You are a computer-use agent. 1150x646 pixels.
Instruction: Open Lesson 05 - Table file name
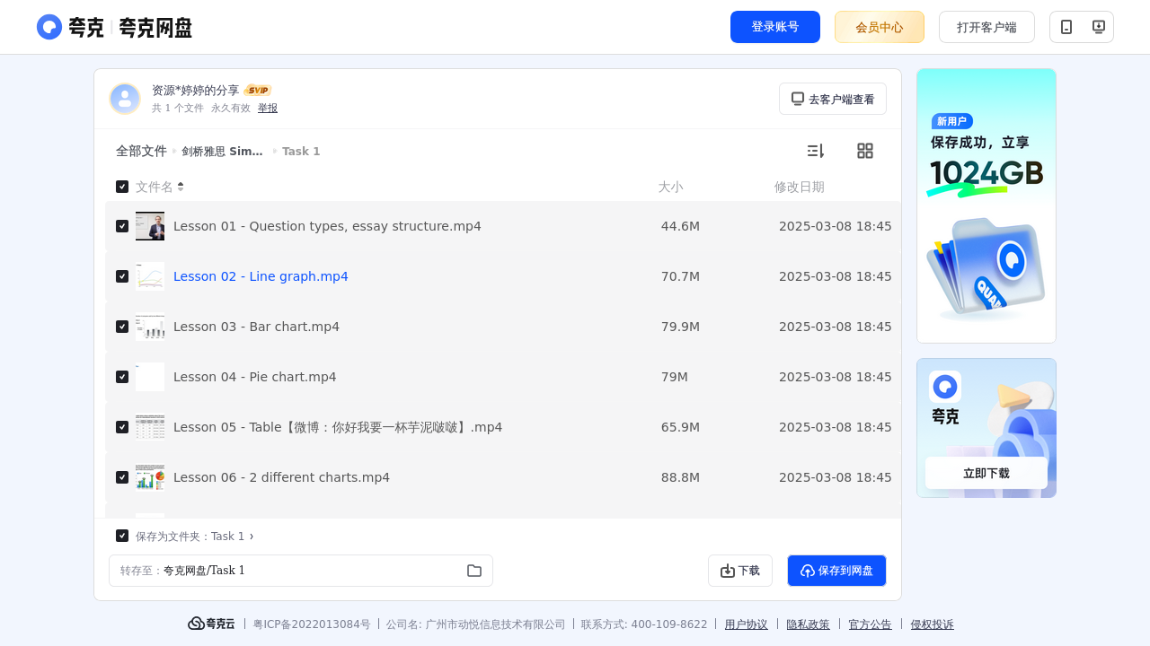coord(338,427)
